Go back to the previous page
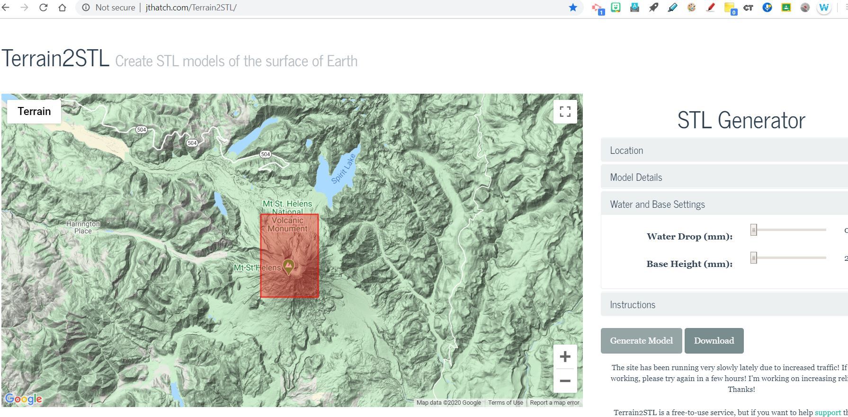848x417 pixels. [x=6, y=8]
